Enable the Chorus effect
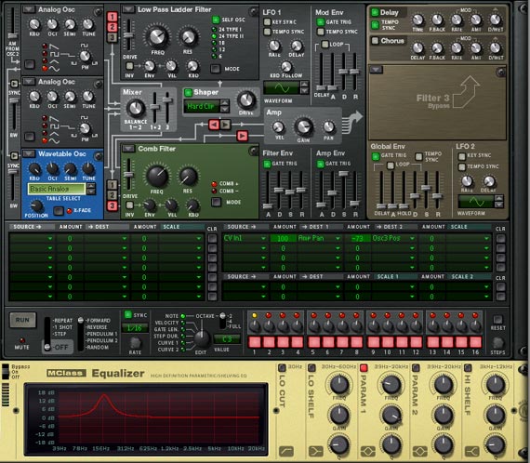 [375, 41]
